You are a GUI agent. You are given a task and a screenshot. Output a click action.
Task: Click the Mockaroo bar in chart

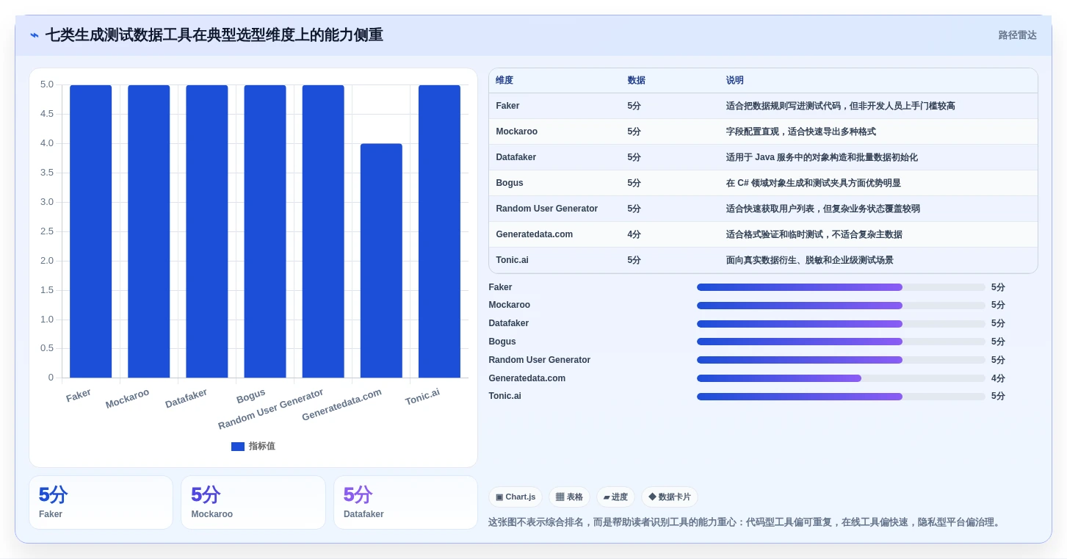(149, 231)
